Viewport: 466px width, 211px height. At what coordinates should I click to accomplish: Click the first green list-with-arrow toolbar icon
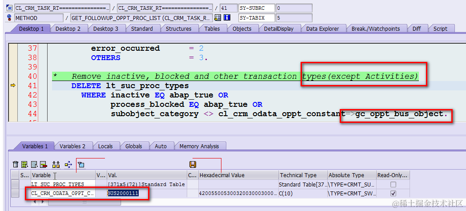(24, 164)
